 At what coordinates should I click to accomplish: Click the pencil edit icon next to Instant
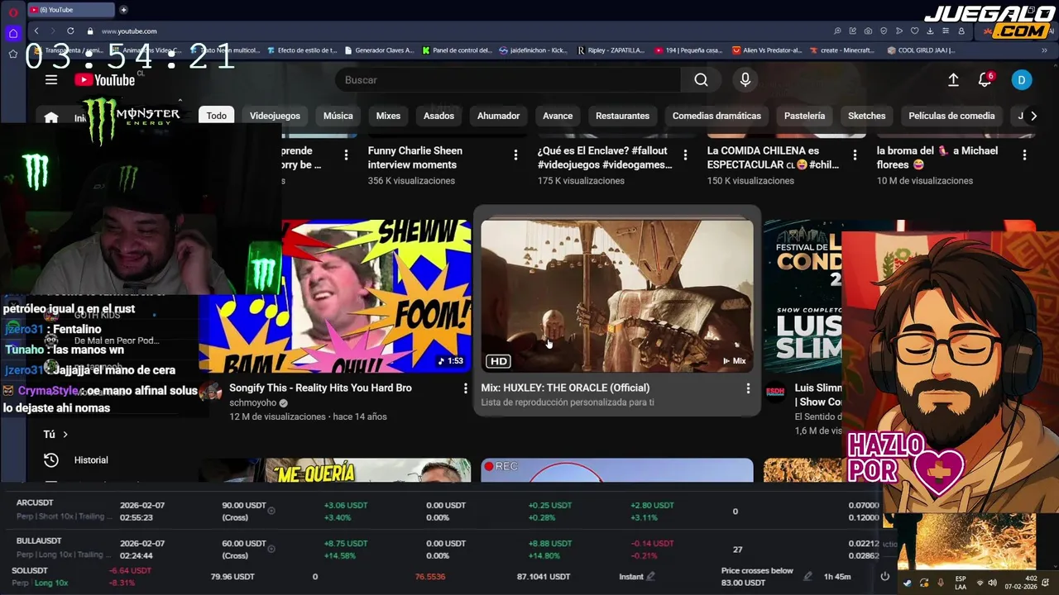(650, 577)
